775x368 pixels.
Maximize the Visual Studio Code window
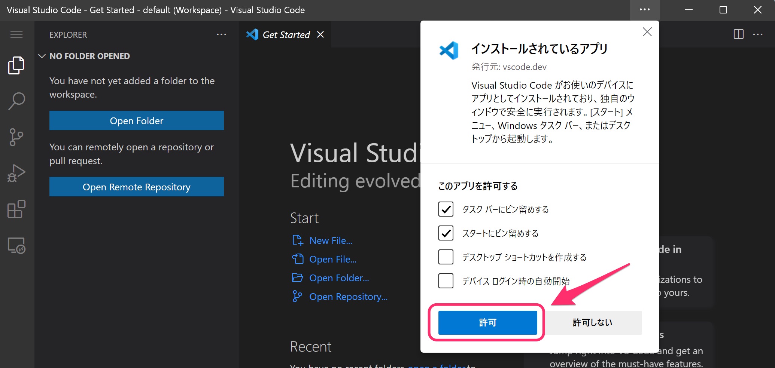click(723, 10)
